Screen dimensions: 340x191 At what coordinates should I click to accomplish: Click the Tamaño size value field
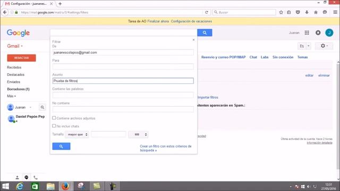[108, 134]
